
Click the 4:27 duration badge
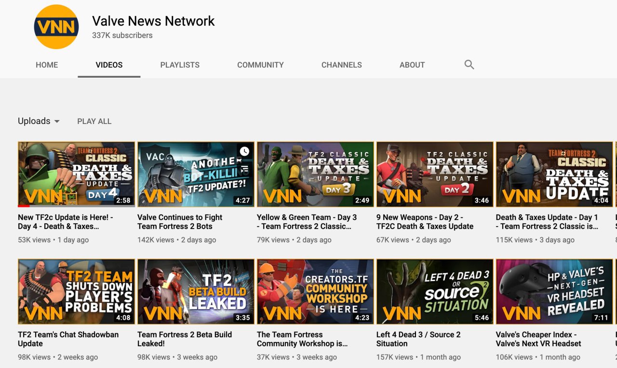coord(243,200)
